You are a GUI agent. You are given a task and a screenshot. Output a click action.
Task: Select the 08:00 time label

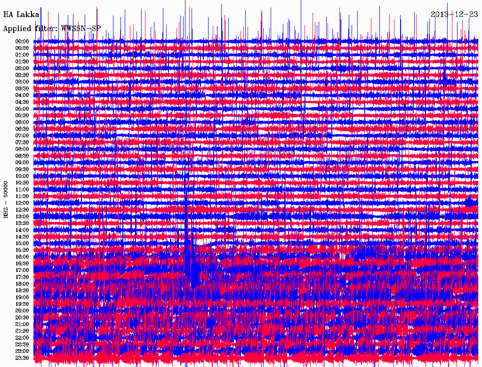click(22, 149)
